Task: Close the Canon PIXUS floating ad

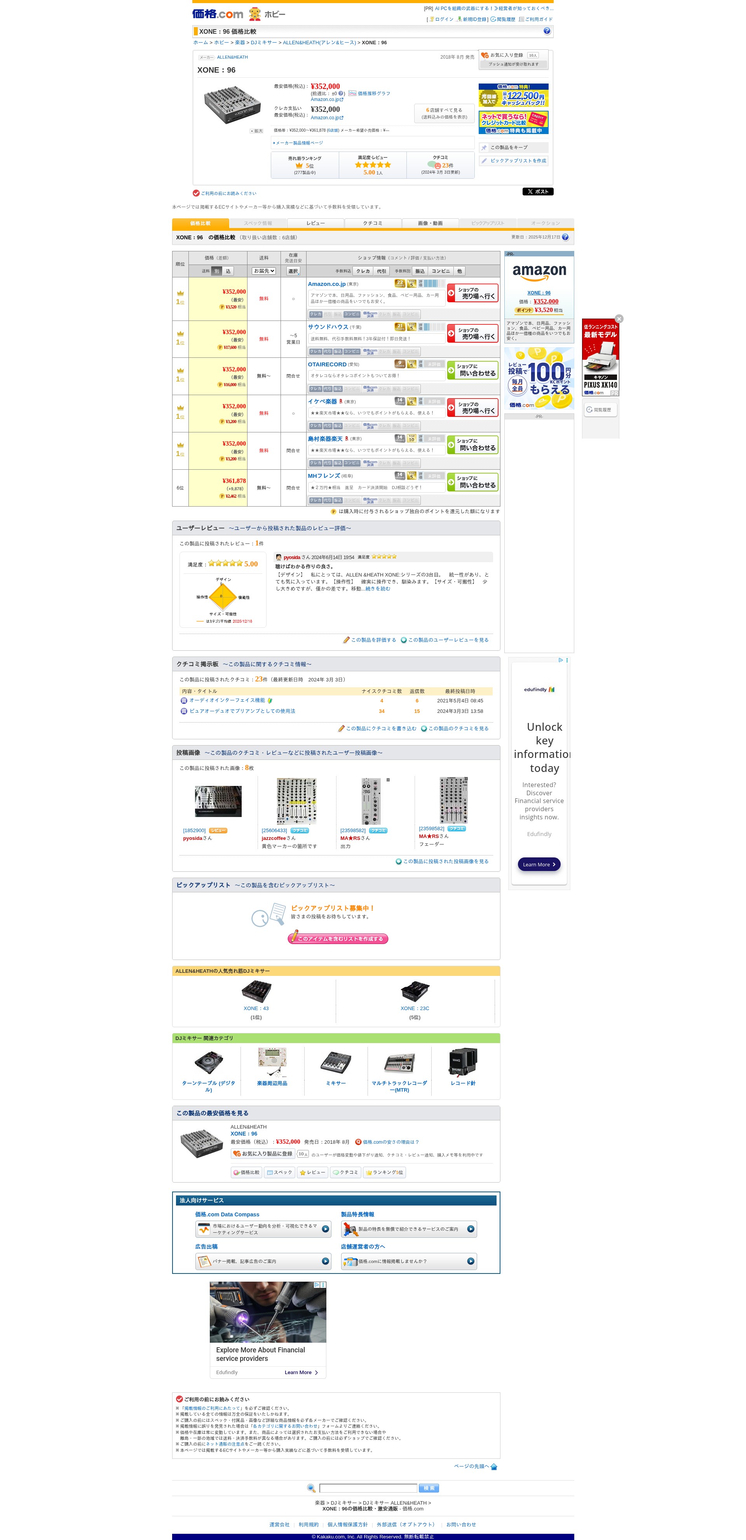Action: (619, 319)
